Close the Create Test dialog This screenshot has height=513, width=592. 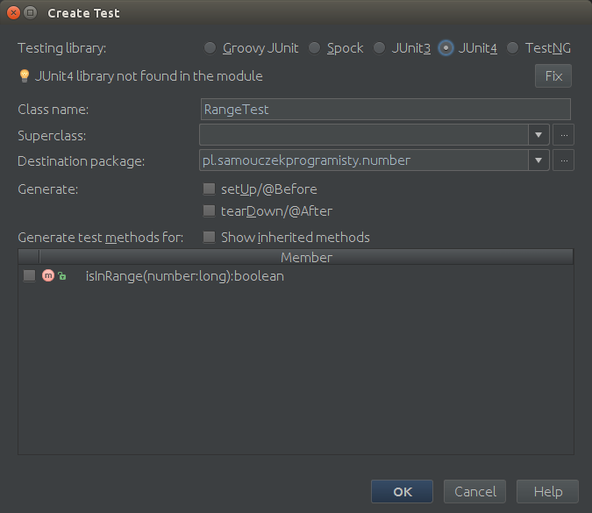pyautogui.click(x=13, y=13)
